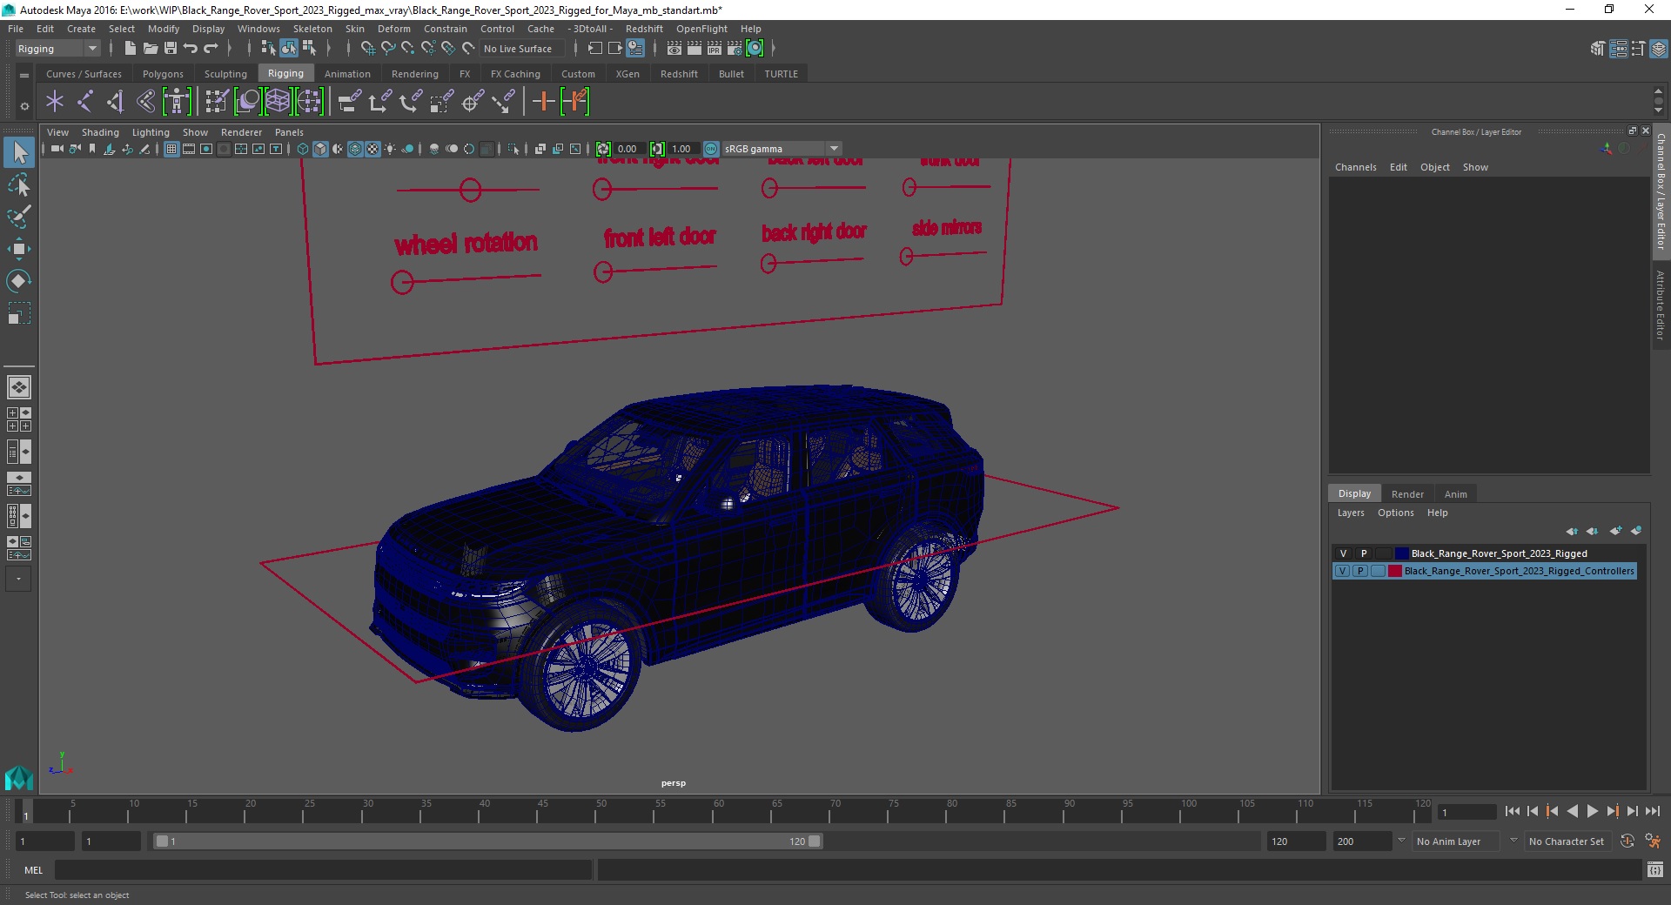Open the viewport Shading menu
Viewport: 1671px width, 905px height.
tap(100, 132)
